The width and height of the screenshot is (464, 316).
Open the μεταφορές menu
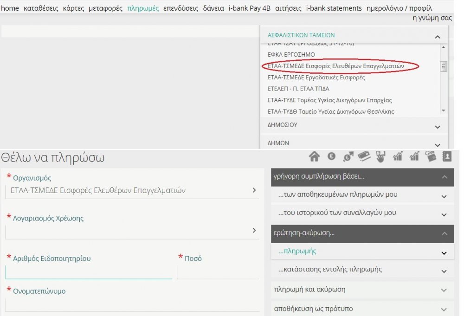pos(105,8)
